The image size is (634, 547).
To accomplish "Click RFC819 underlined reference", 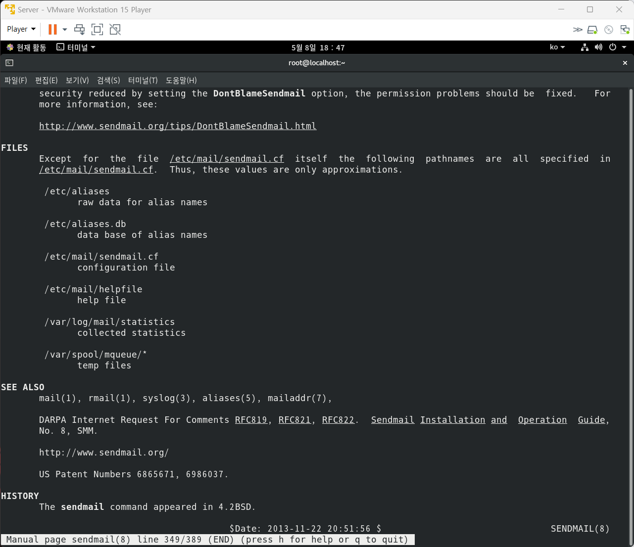I will [x=251, y=420].
